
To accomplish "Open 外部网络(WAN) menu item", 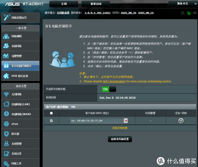I will (20, 114).
